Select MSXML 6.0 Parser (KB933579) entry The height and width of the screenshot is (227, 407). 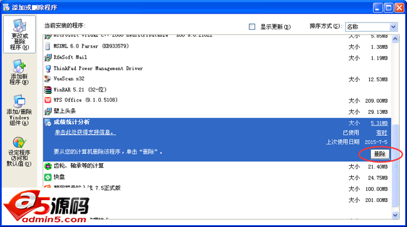(217, 46)
